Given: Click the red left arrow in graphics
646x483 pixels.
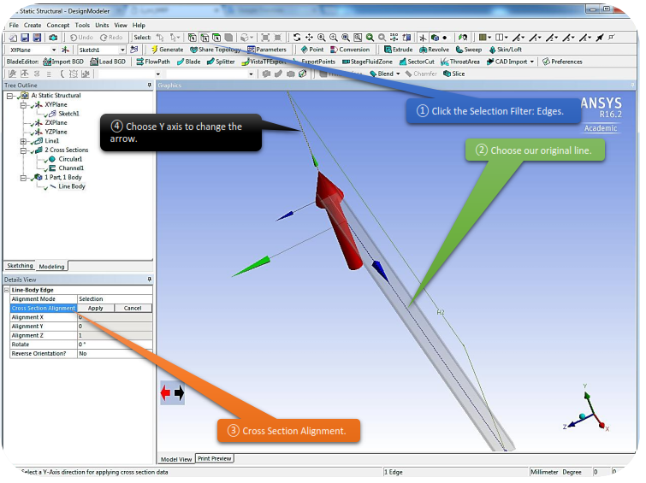Looking at the screenshot, I should pyautogui.click(x=165, y=392).
